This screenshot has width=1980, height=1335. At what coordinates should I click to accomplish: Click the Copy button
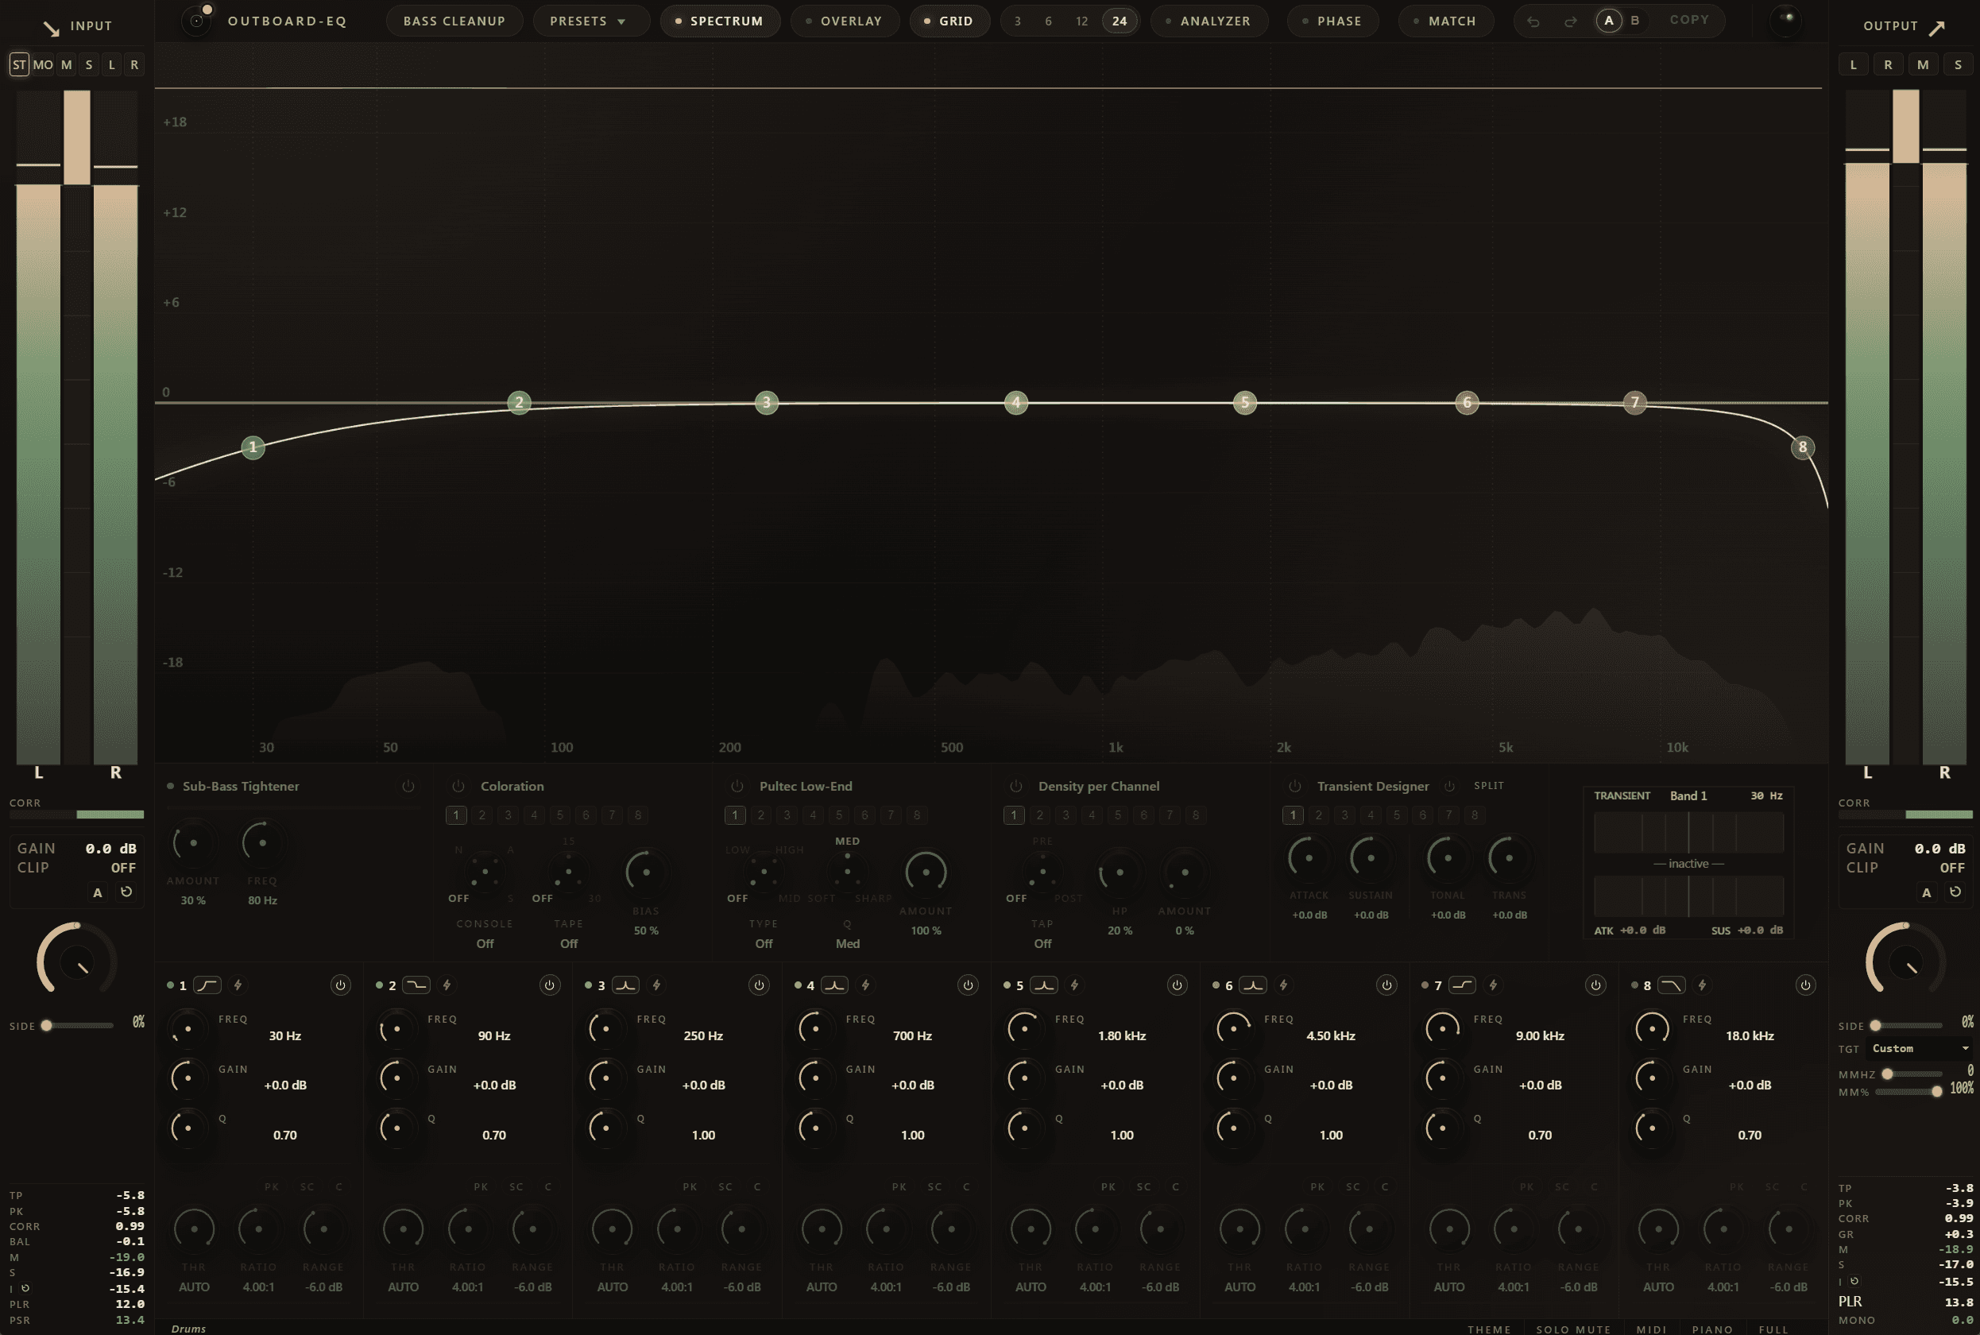click(x=1689, y=20)
